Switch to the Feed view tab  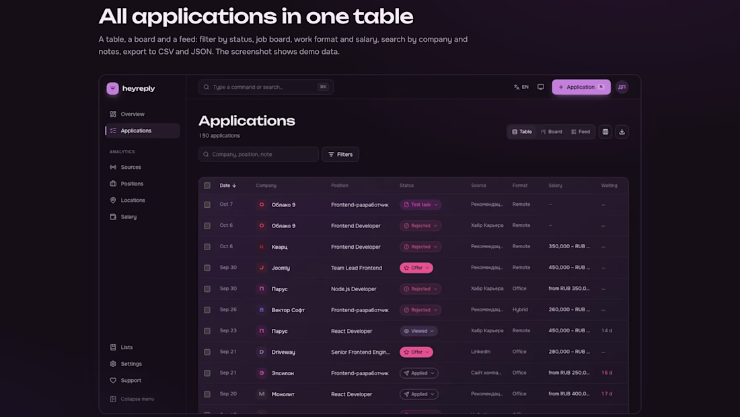[581, 132]
